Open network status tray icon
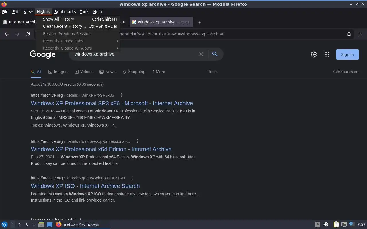Image resolution: width=367 pixels, height=229 pixels. click(x=344, y=224)
